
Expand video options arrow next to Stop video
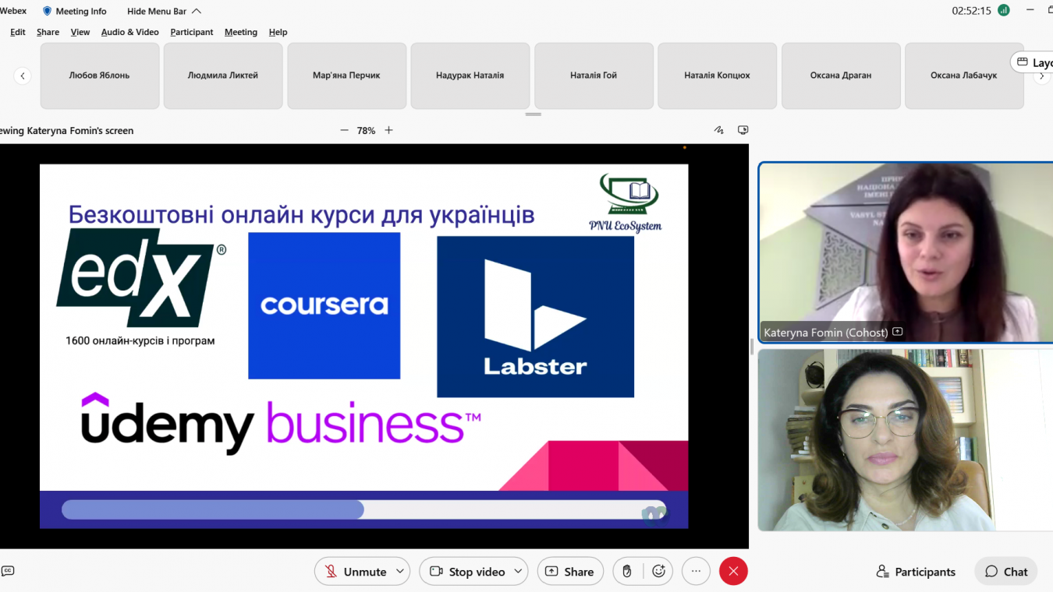click(517, 571)
